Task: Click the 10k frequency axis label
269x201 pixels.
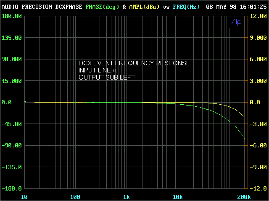Action: [177, 197]
